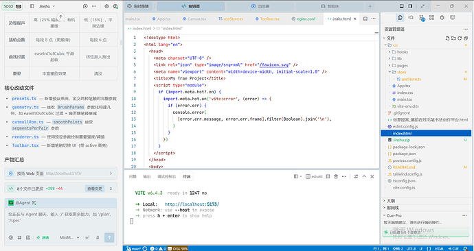Open the Jinshu project dropdown
474x251 pixels.
coord(47,6)
